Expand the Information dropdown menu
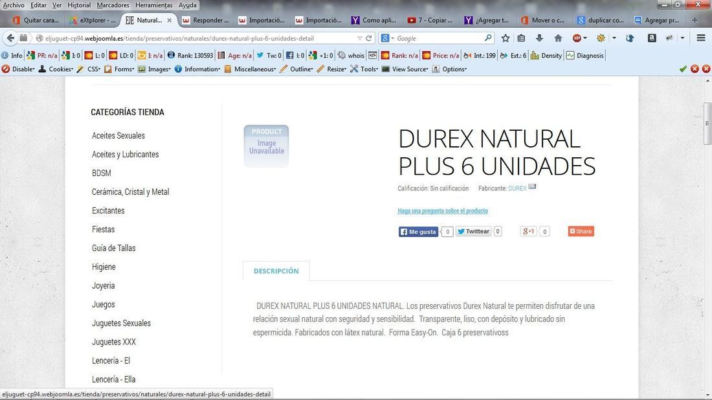 pos(197,69)
